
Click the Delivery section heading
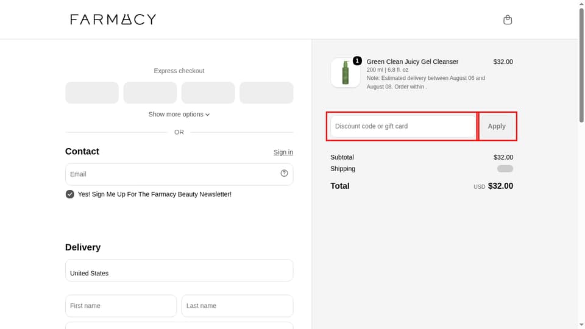[x=83, y=247]
